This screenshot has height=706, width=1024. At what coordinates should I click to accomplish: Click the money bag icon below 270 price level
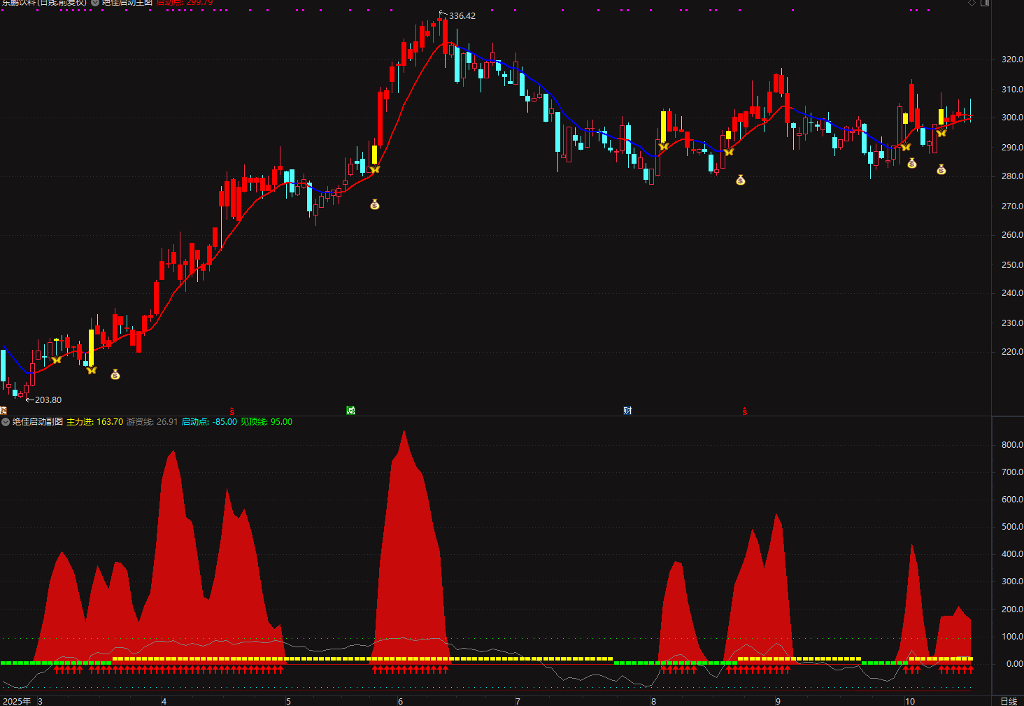pyautogui.click(x=375, y=204)
